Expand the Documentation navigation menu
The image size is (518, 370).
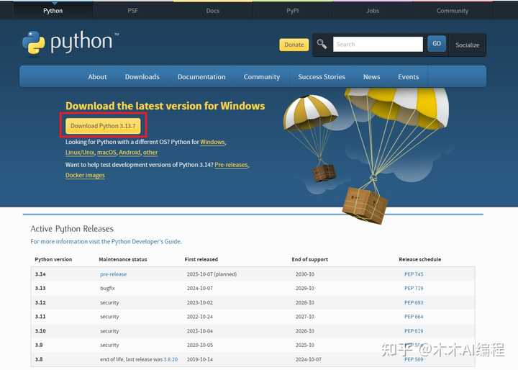pos(201,77)
